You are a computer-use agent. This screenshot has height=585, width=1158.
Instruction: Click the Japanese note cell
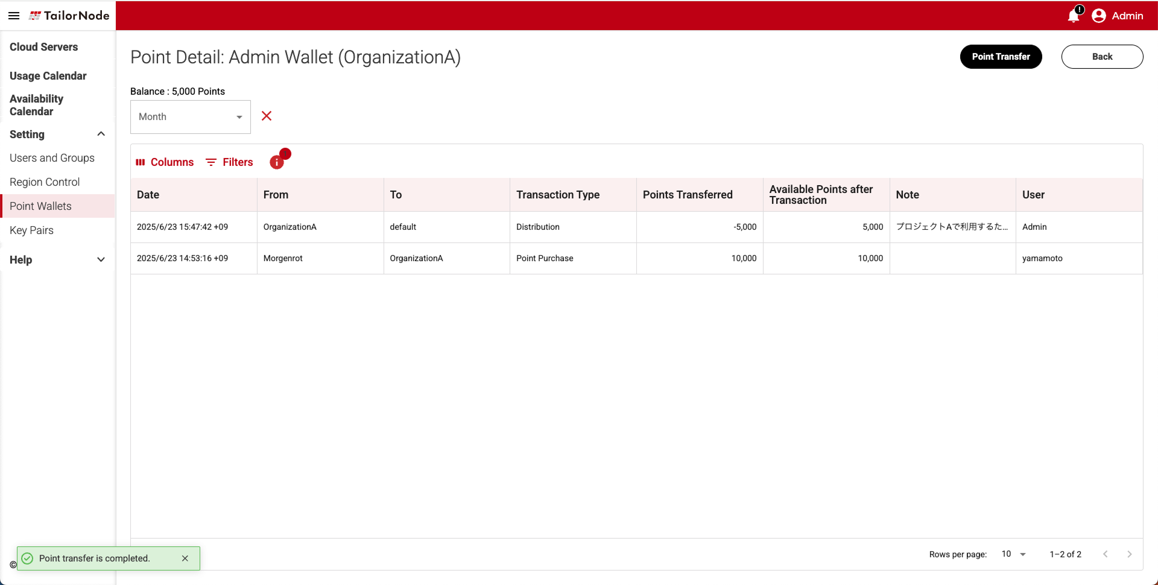953,227
